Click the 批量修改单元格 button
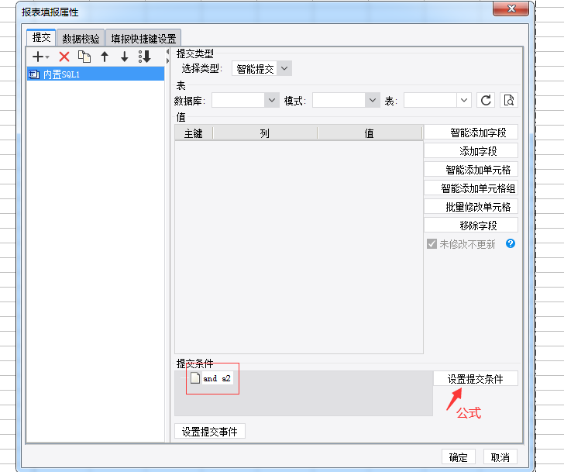 tap(471, 207)
